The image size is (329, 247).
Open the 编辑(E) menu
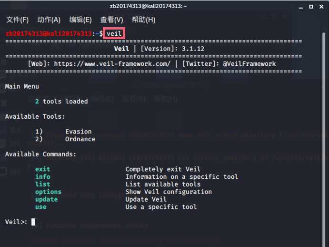(x=80, y=20)
